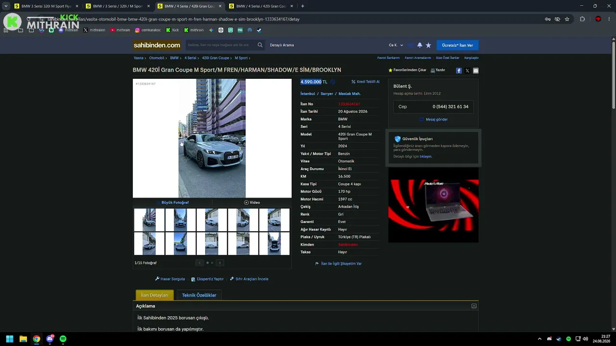The width and height of the screenshot is (616, 346).
Task: Open the Ce K. account dropdown
Action: click(x=396, y=45)
